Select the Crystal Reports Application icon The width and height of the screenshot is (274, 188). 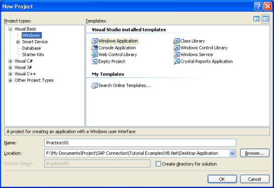click(176, 62)
